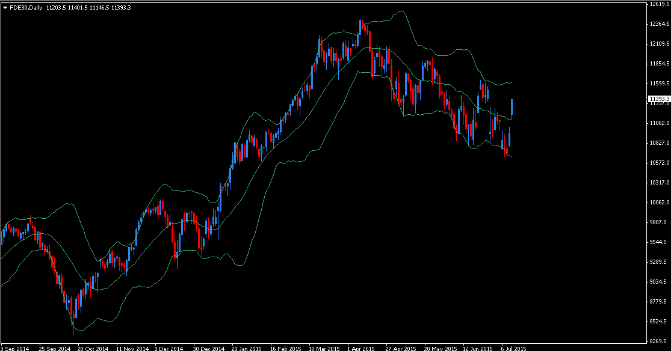Click the 20 May 2015 date label
Image resolution: width=671 pixels, height=351 pixels.
(x=440, y=349)
